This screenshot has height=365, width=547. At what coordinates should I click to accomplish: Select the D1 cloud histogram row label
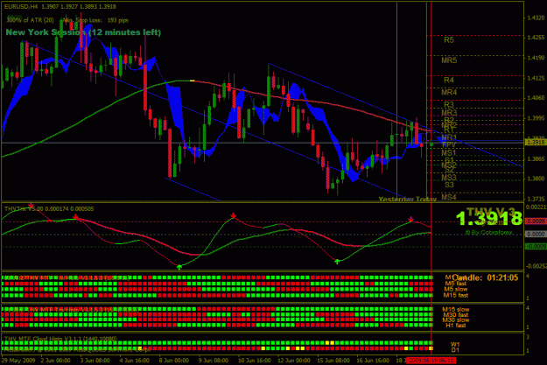click(455, 350)
